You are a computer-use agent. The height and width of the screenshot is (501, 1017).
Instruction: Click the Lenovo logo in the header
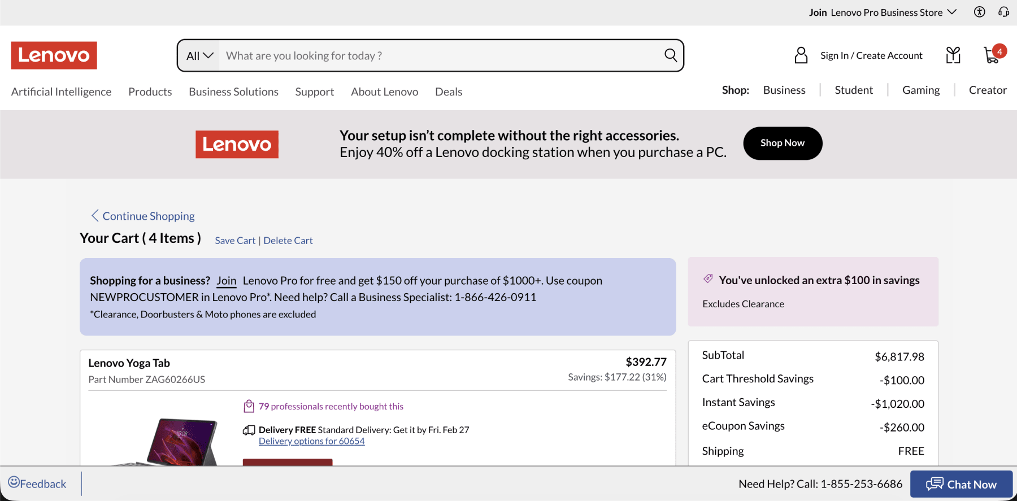pyautogui.click(x=54, y=55)
